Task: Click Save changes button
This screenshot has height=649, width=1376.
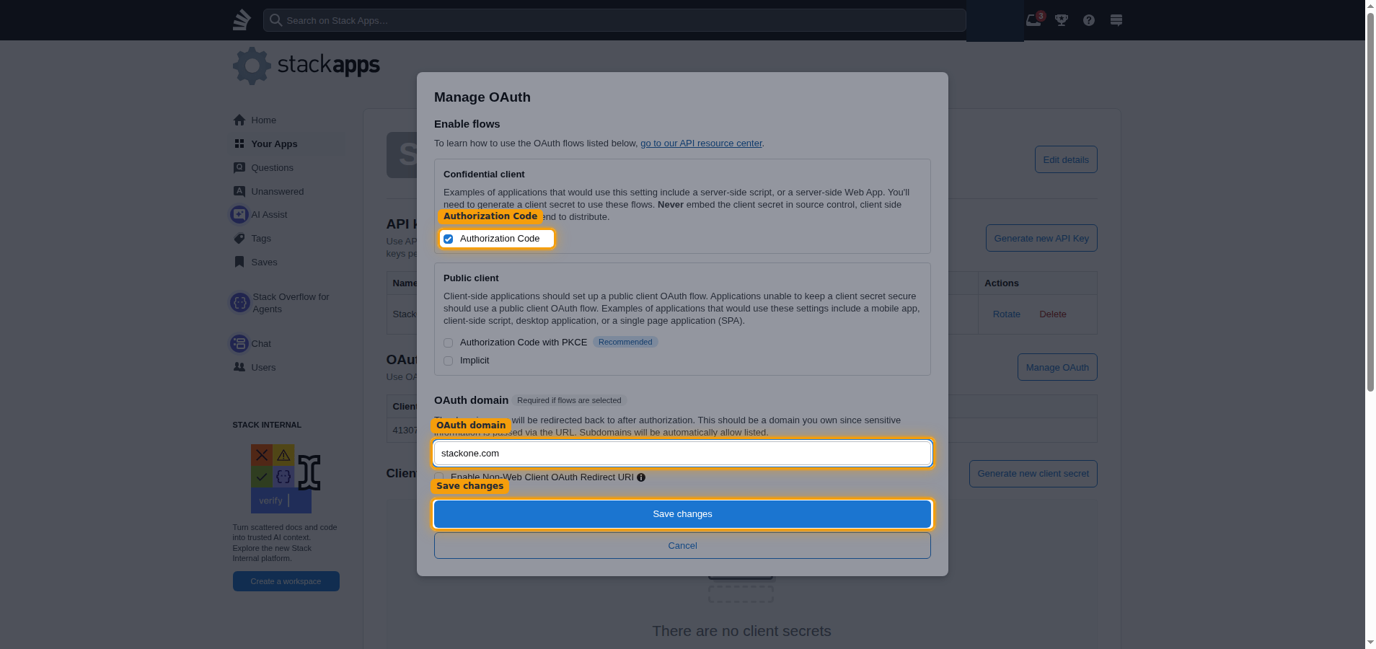Action: [682, 514]
